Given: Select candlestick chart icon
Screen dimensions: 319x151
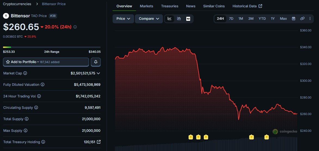Looking at the screenshot, I should tap(179, 19).
